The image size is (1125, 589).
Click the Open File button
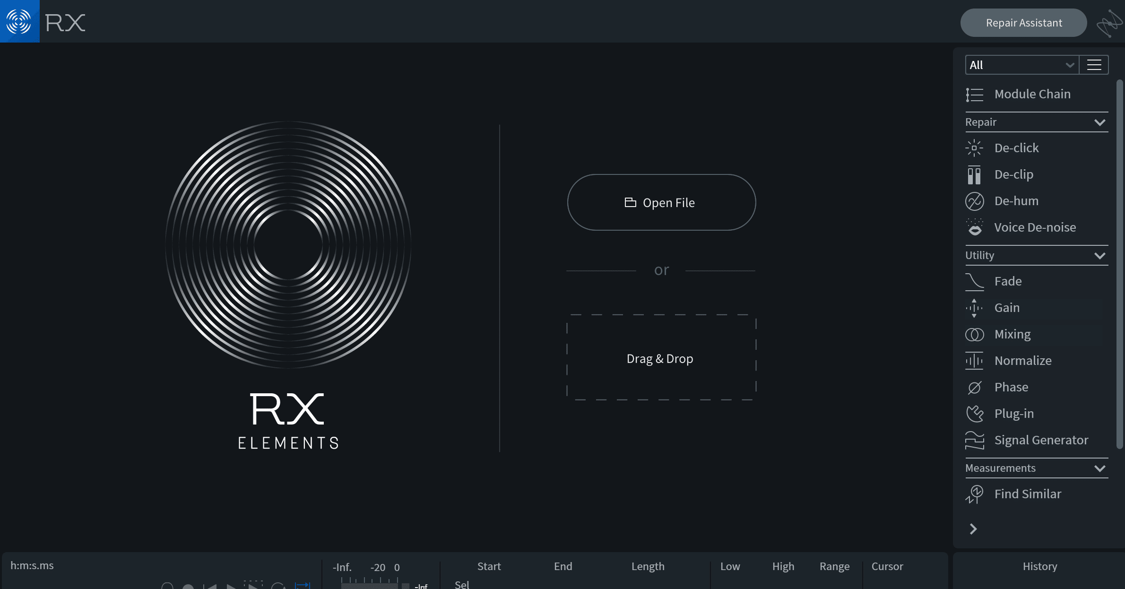pos(661,202)
